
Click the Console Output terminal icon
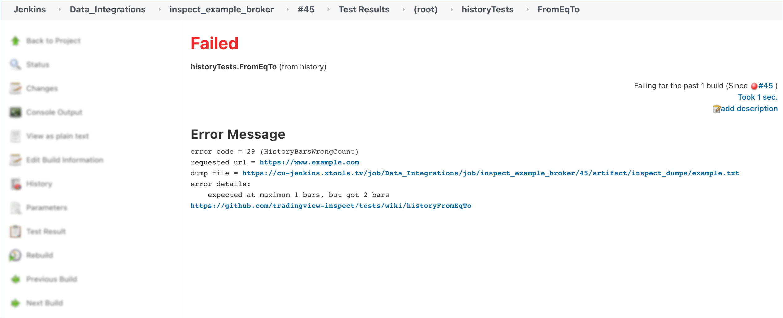coord(15,112)
